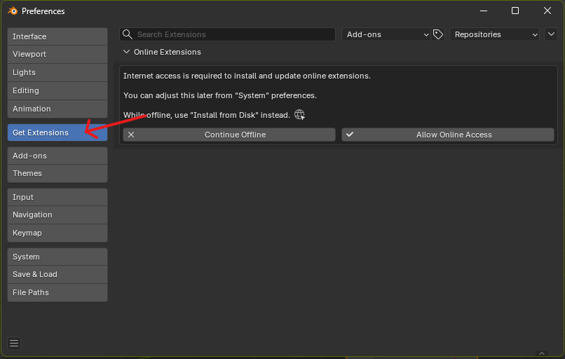
Task: Click the Search Extensions field
Action: [231, 34]
